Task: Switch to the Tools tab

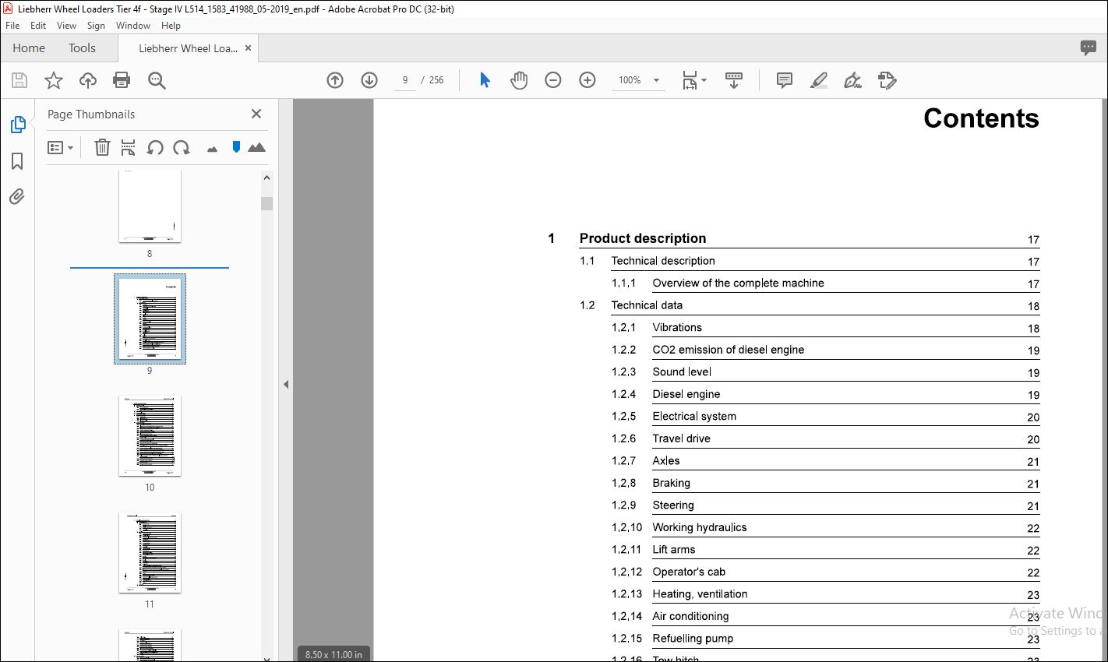Action: click(82, 48)
